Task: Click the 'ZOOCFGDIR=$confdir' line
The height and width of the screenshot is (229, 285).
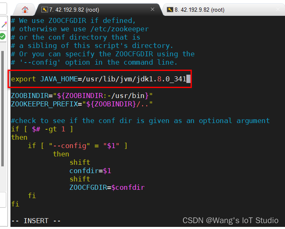Action: [x=107, y=187]
